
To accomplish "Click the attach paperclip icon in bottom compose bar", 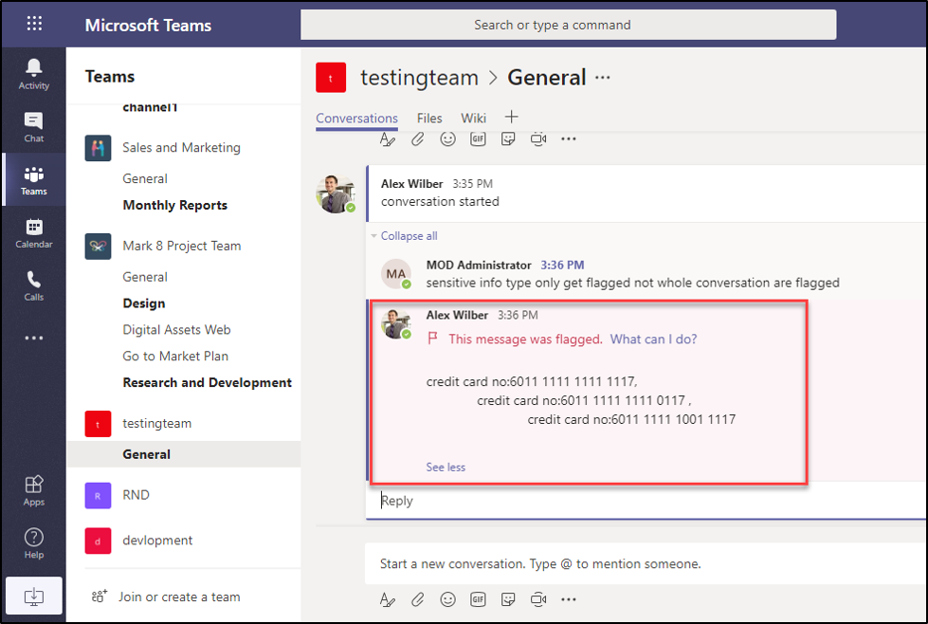I will (417, 599).
